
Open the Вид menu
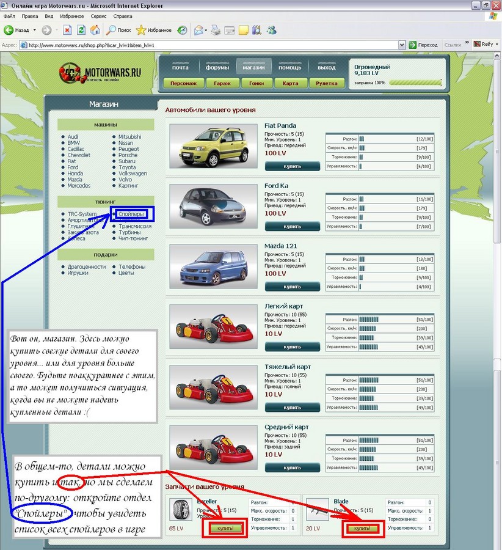pyautogui.click(x=49, y=16)
